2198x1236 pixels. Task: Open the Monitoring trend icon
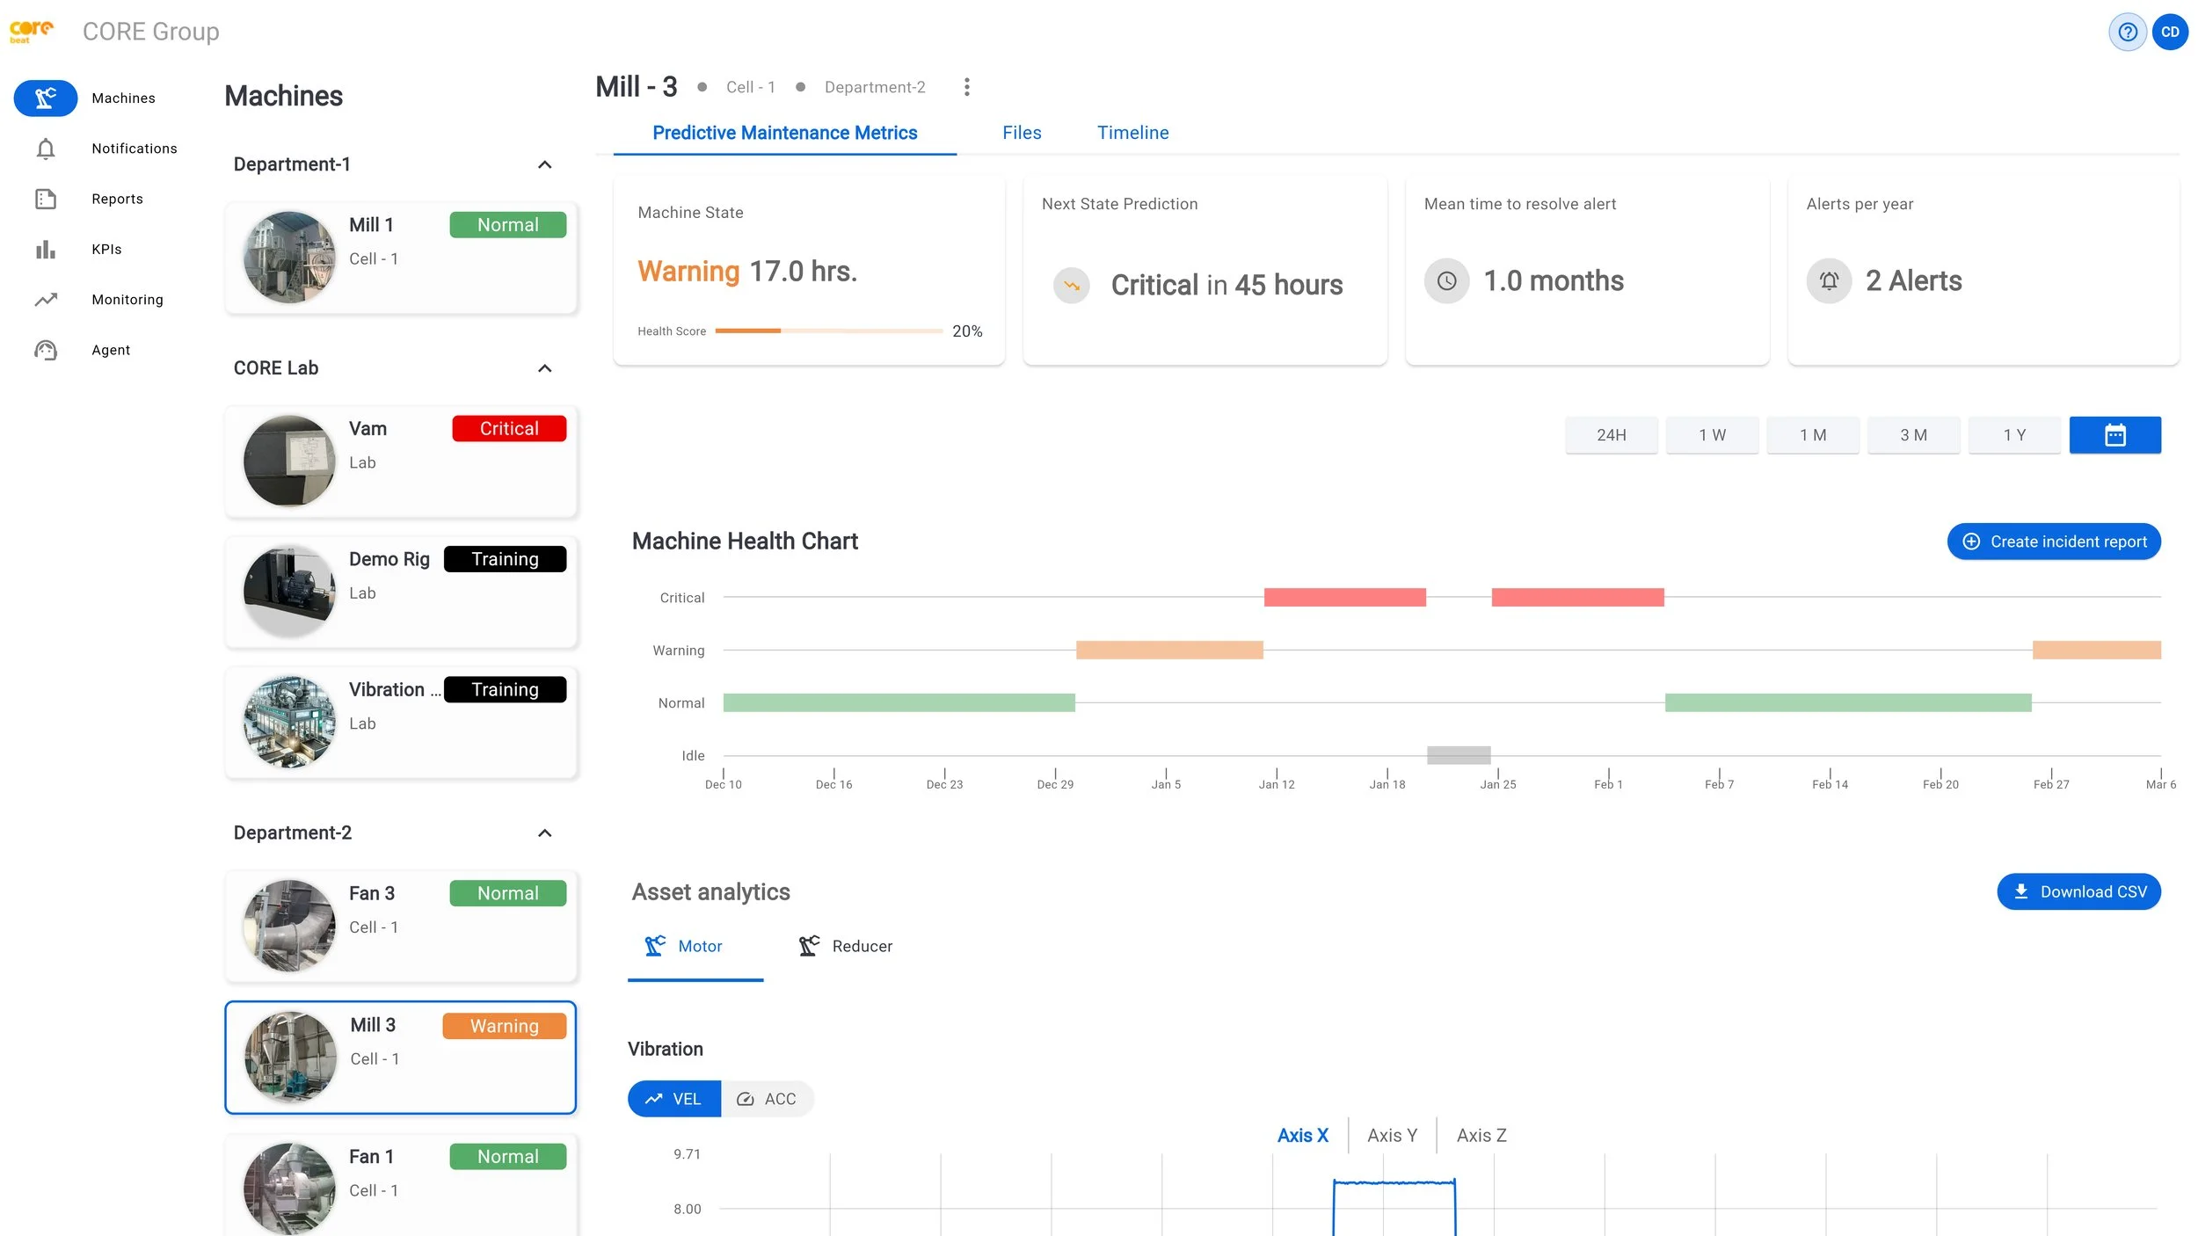pos(46,300)
